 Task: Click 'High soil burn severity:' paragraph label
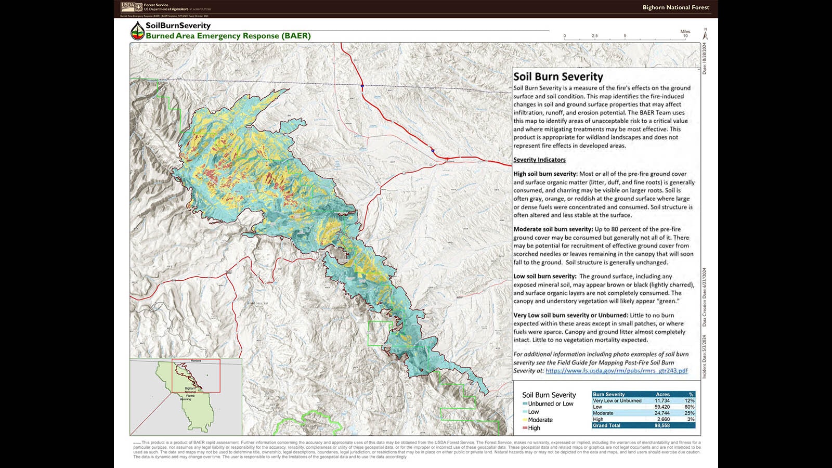tap(545, 174)
